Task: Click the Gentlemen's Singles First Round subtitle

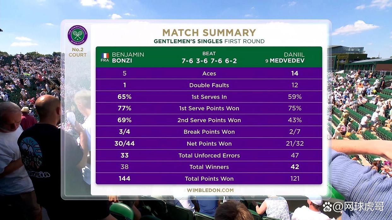Action: point(209,41)
